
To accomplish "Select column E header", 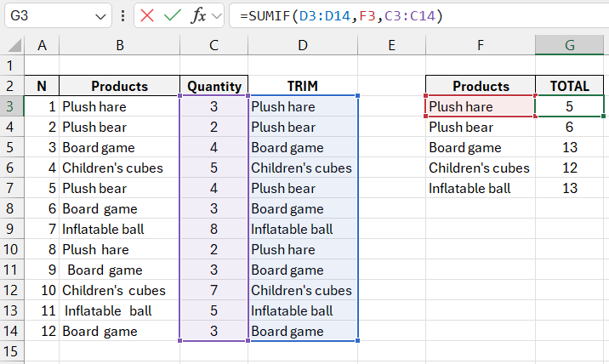I will point(391,45).
